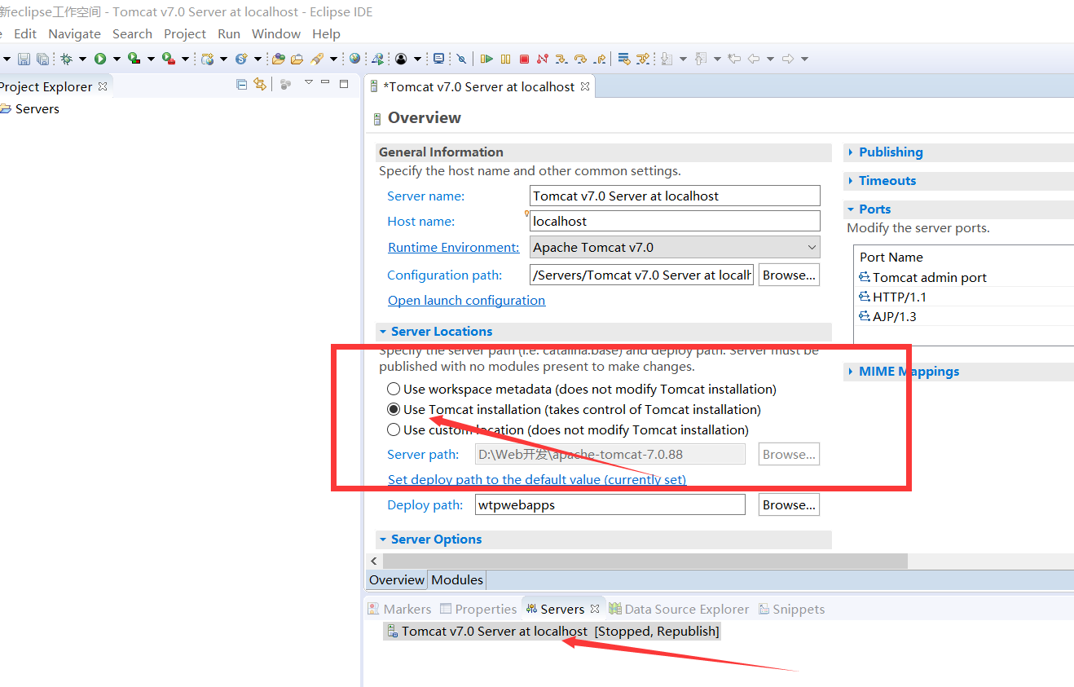Click Open launch configuration link
Screen dimensions: 1074x687
click(x=466, y=301)
